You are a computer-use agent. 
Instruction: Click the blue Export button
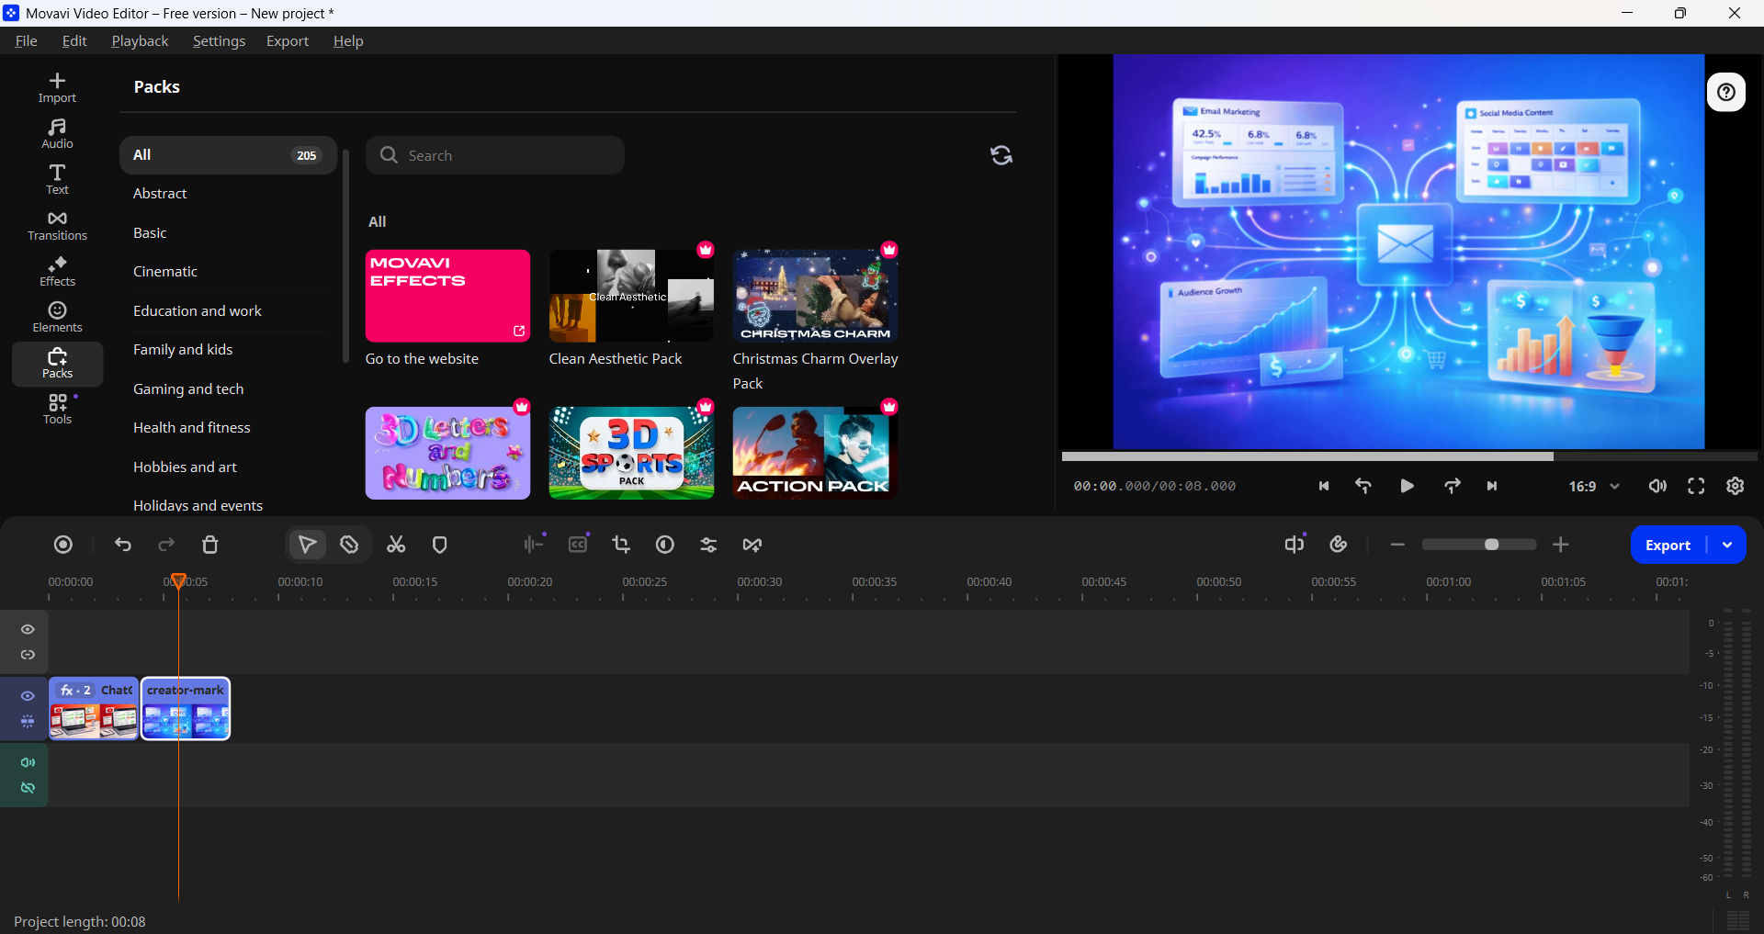[x=1668, y=545]
